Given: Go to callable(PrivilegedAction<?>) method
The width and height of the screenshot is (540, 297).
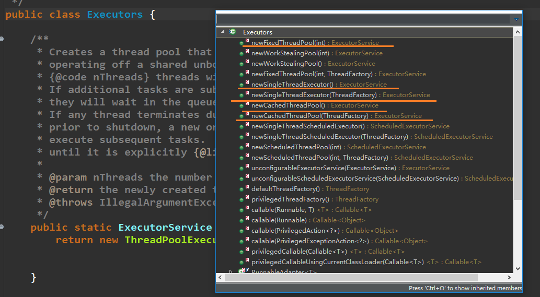Looking at the screenshot, I should (x=325, y=231).
